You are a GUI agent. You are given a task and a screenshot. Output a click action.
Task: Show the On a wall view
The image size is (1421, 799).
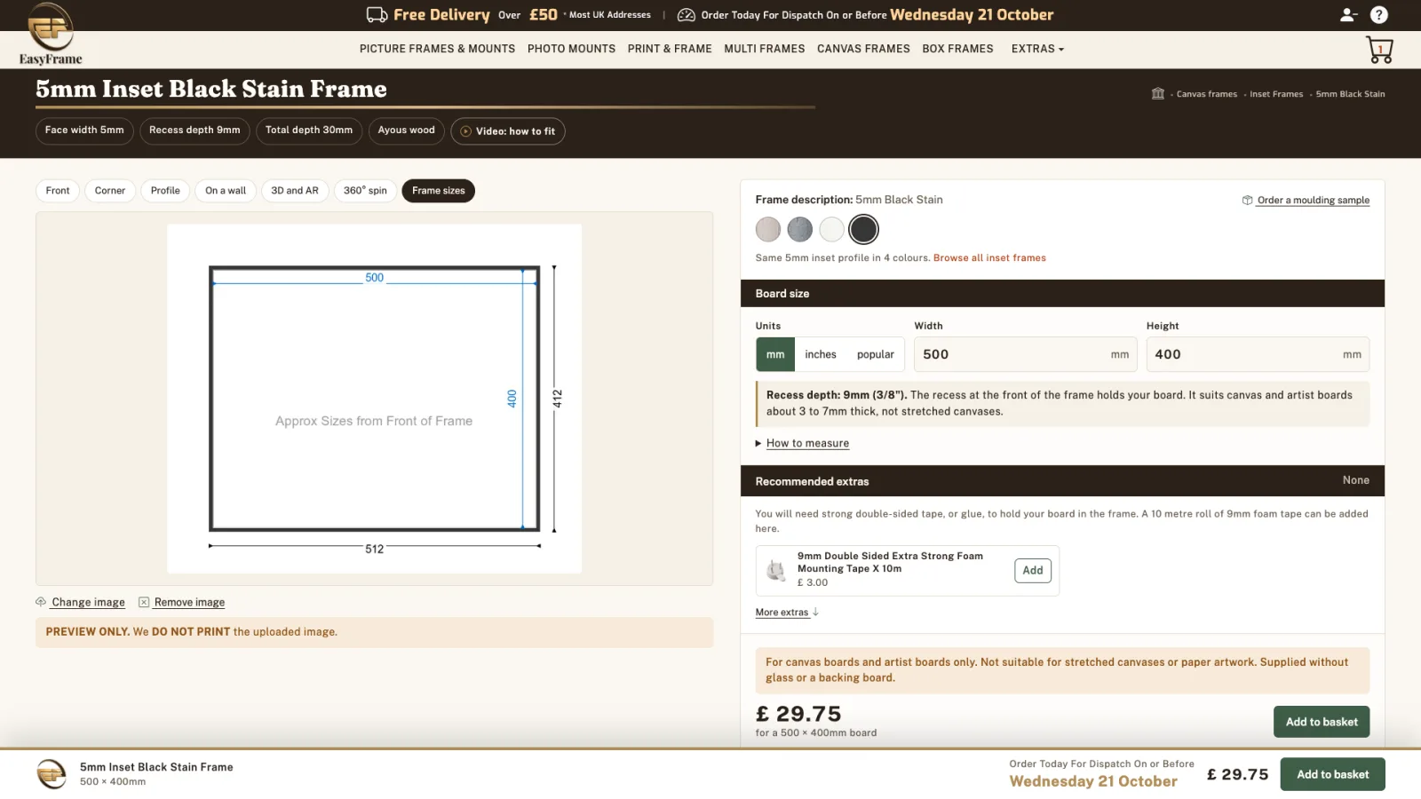coord(226,191)
